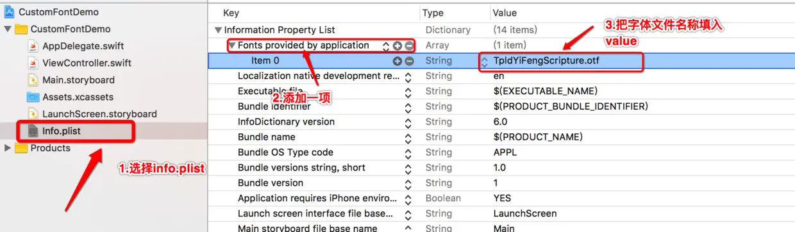Collapse Fonts provided by application array
The width and height of the screenshot is (795, 232).
click(232, 46)
